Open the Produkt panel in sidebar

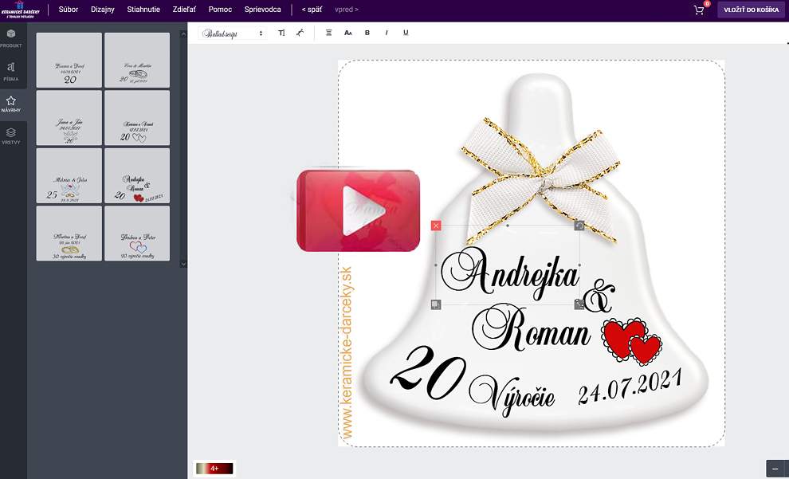coord(11,38)
